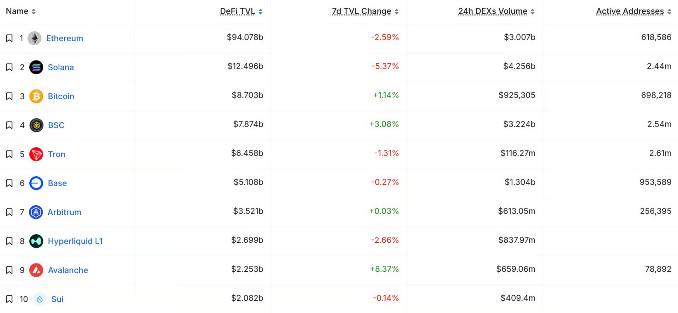Click Solana's $12.496b TVL value
Image resolution: width=678 pixels, height=313 pixels.
point(245,66)
